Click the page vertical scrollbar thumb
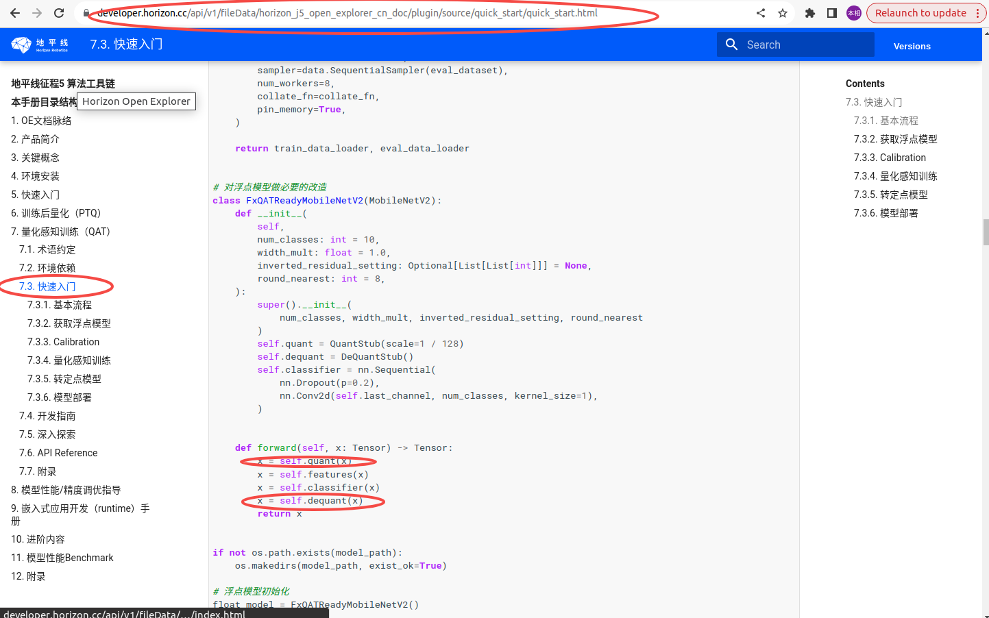Viewport: 989px width, 618px height. 986,232
